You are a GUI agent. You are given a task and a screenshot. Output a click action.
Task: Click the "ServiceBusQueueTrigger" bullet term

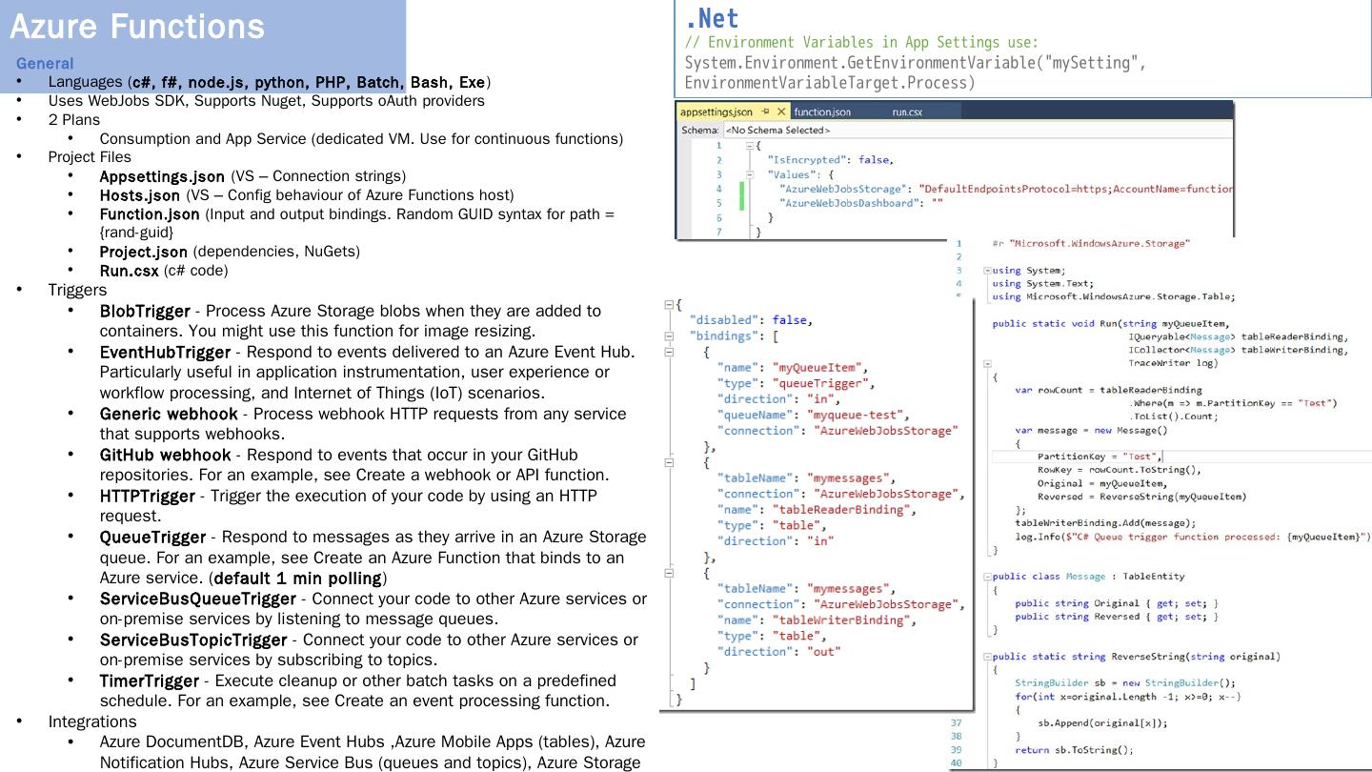(198, 599)
